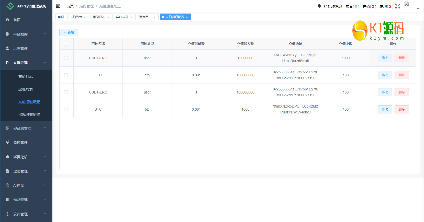Screen dimensions: 424x222
Task: Click the 充值(2) pending message link
Action: [x=370, y=6]
